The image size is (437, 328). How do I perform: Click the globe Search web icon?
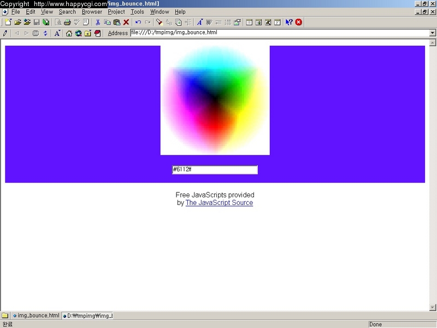coord(78,33)
